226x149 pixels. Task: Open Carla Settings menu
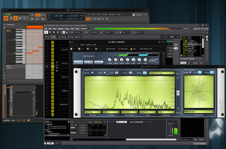[89, 45]
